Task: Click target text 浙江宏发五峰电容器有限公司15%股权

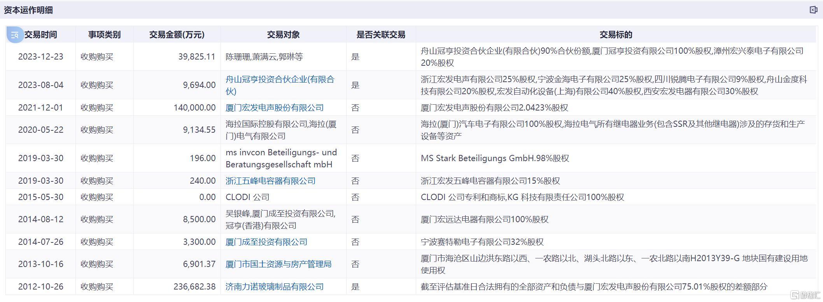Action: [490, 181]
